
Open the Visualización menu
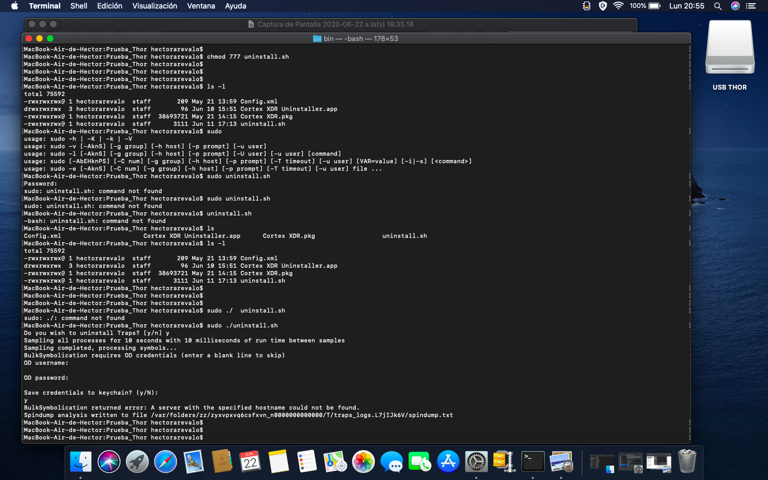tap(155, 6)
